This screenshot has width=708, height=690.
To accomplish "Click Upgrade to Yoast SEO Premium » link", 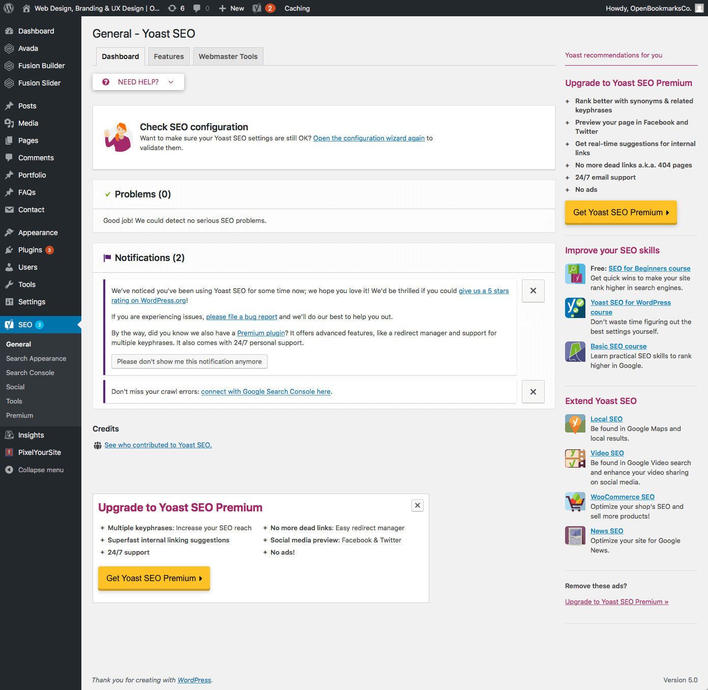I will (616, 601).
